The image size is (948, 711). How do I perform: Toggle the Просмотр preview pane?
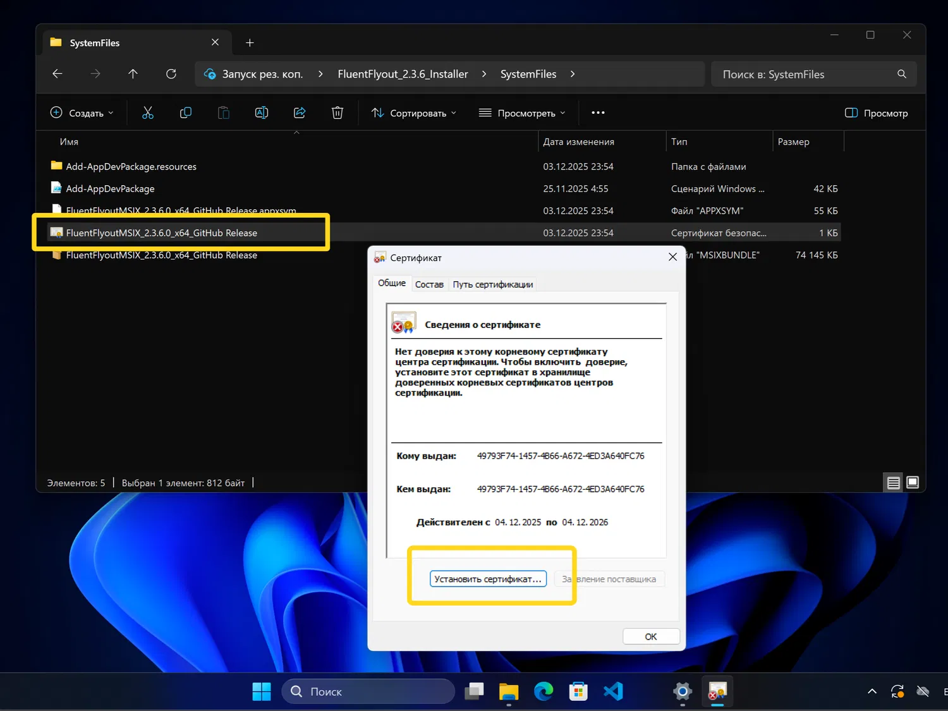coord(877,113)
